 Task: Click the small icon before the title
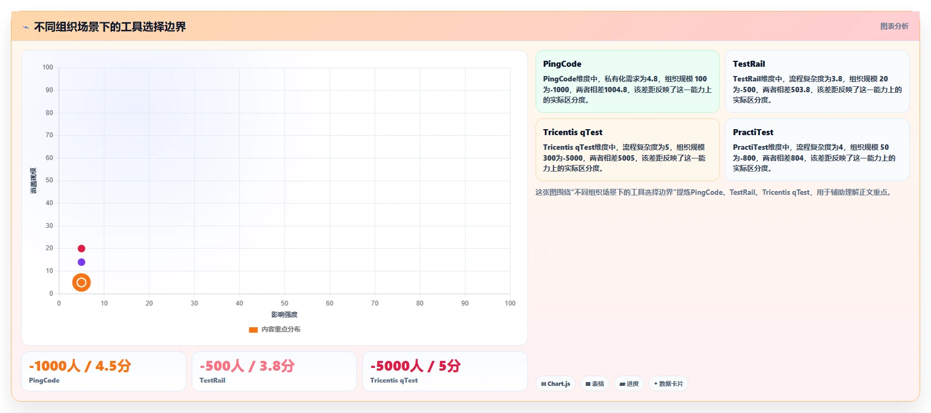[26, 27]
